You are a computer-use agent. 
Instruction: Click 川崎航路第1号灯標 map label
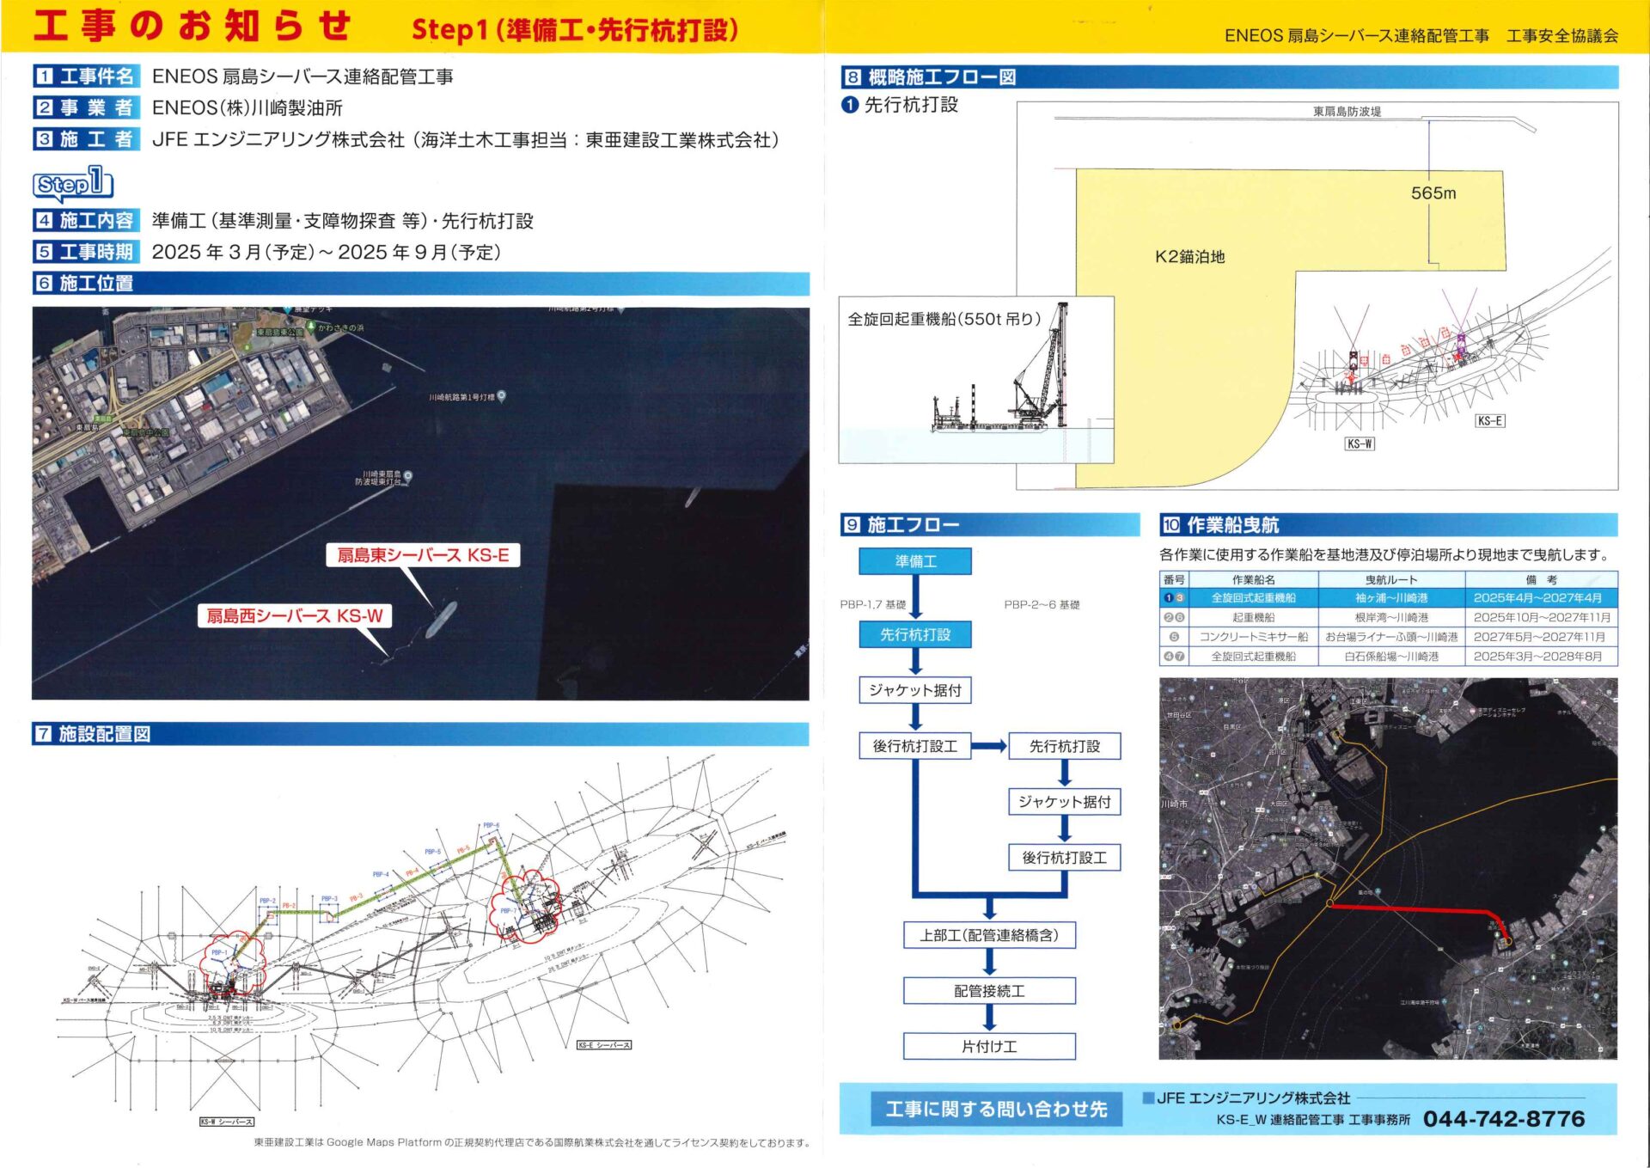click(x=461, y=397)
